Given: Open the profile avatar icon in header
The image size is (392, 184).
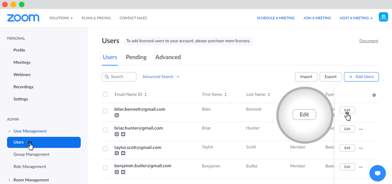Looking at the screenshot, I should pyautogui.click(x=383, y=17).
